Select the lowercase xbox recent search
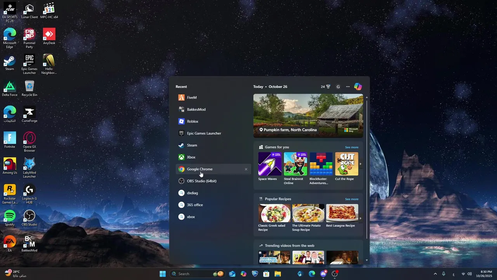This screenshot has height=280, width=497. (x=213, y=217)
